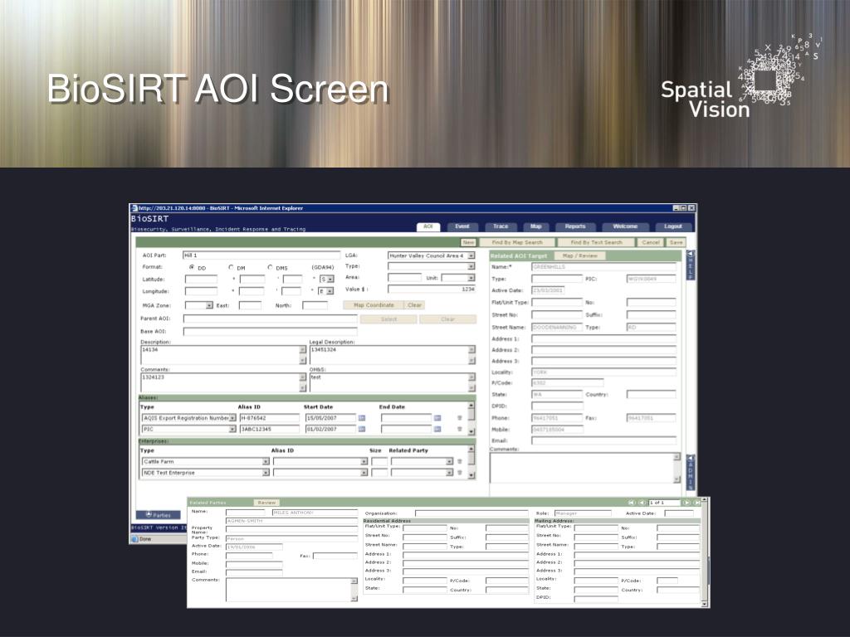The height and width of the screenshot is (637, 850).
Task: Select the DD coordinate format
Action: pos(192,267)
